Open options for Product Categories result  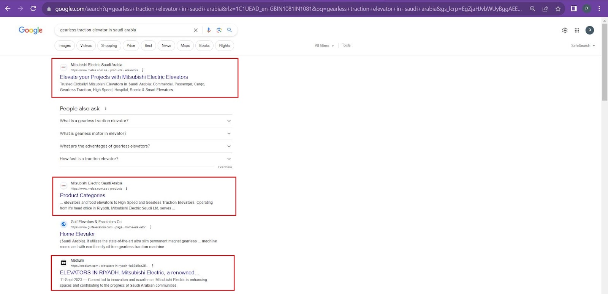[x=127, y=189]
